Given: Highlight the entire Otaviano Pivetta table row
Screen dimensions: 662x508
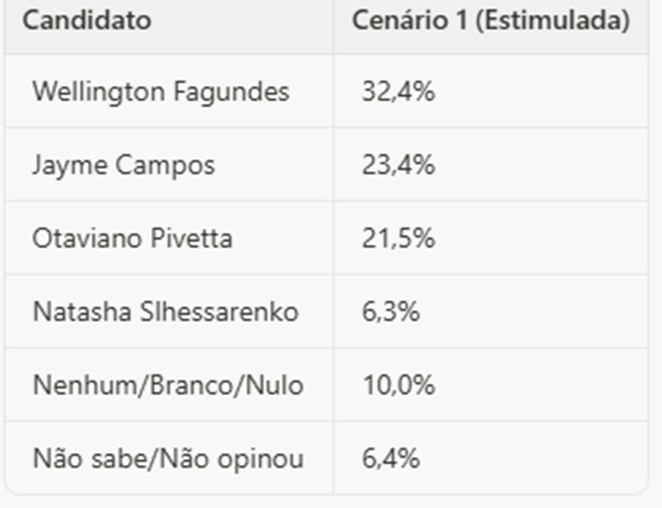Looking at the screenshot, I should (x=326, y=239).
